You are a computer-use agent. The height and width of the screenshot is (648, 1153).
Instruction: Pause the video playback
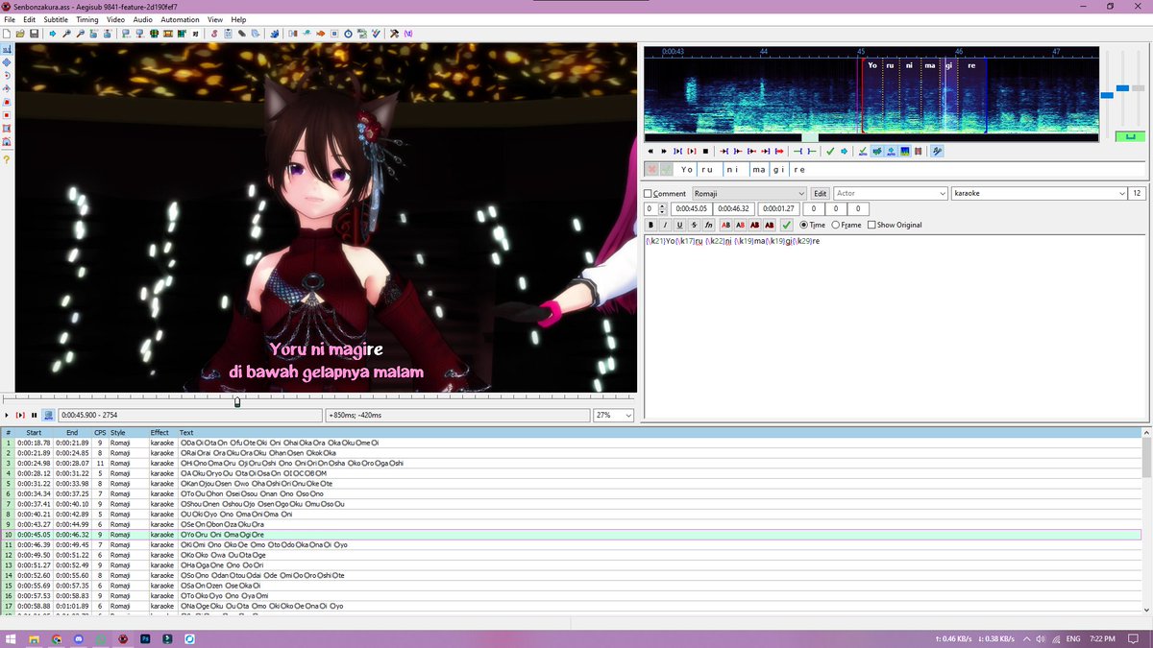tap(34, 415)
